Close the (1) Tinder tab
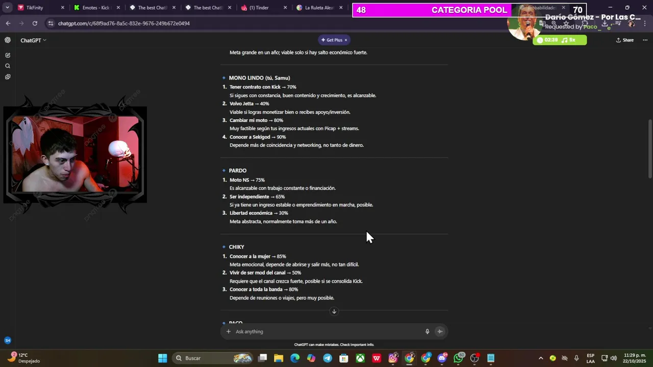 point(285,8)
